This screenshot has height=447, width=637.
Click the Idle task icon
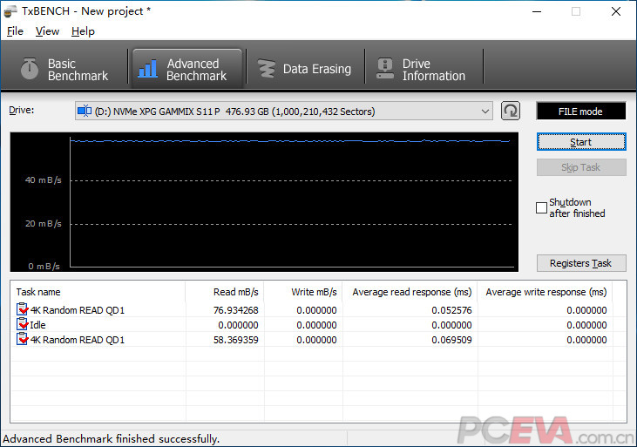[x=22, y=325]
